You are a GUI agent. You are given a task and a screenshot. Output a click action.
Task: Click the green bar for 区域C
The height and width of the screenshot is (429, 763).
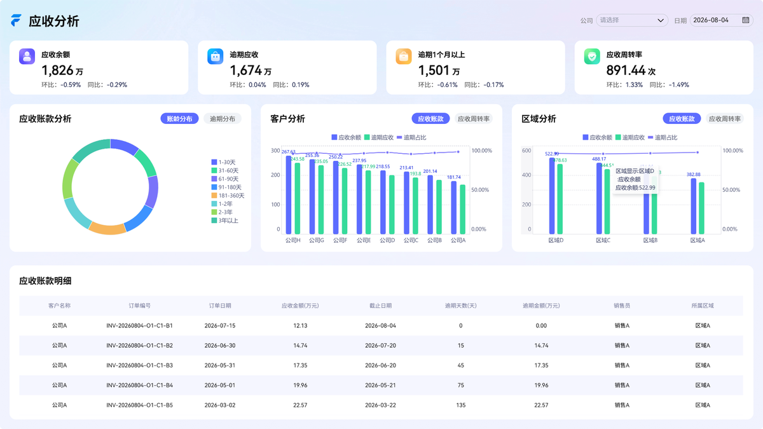tap(607, 201)
